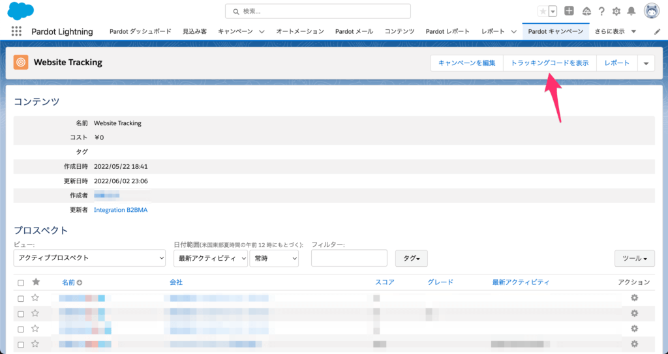
Task: Open the さらに表示 more tabs dropdown
Action: click(x=616, y=31)
